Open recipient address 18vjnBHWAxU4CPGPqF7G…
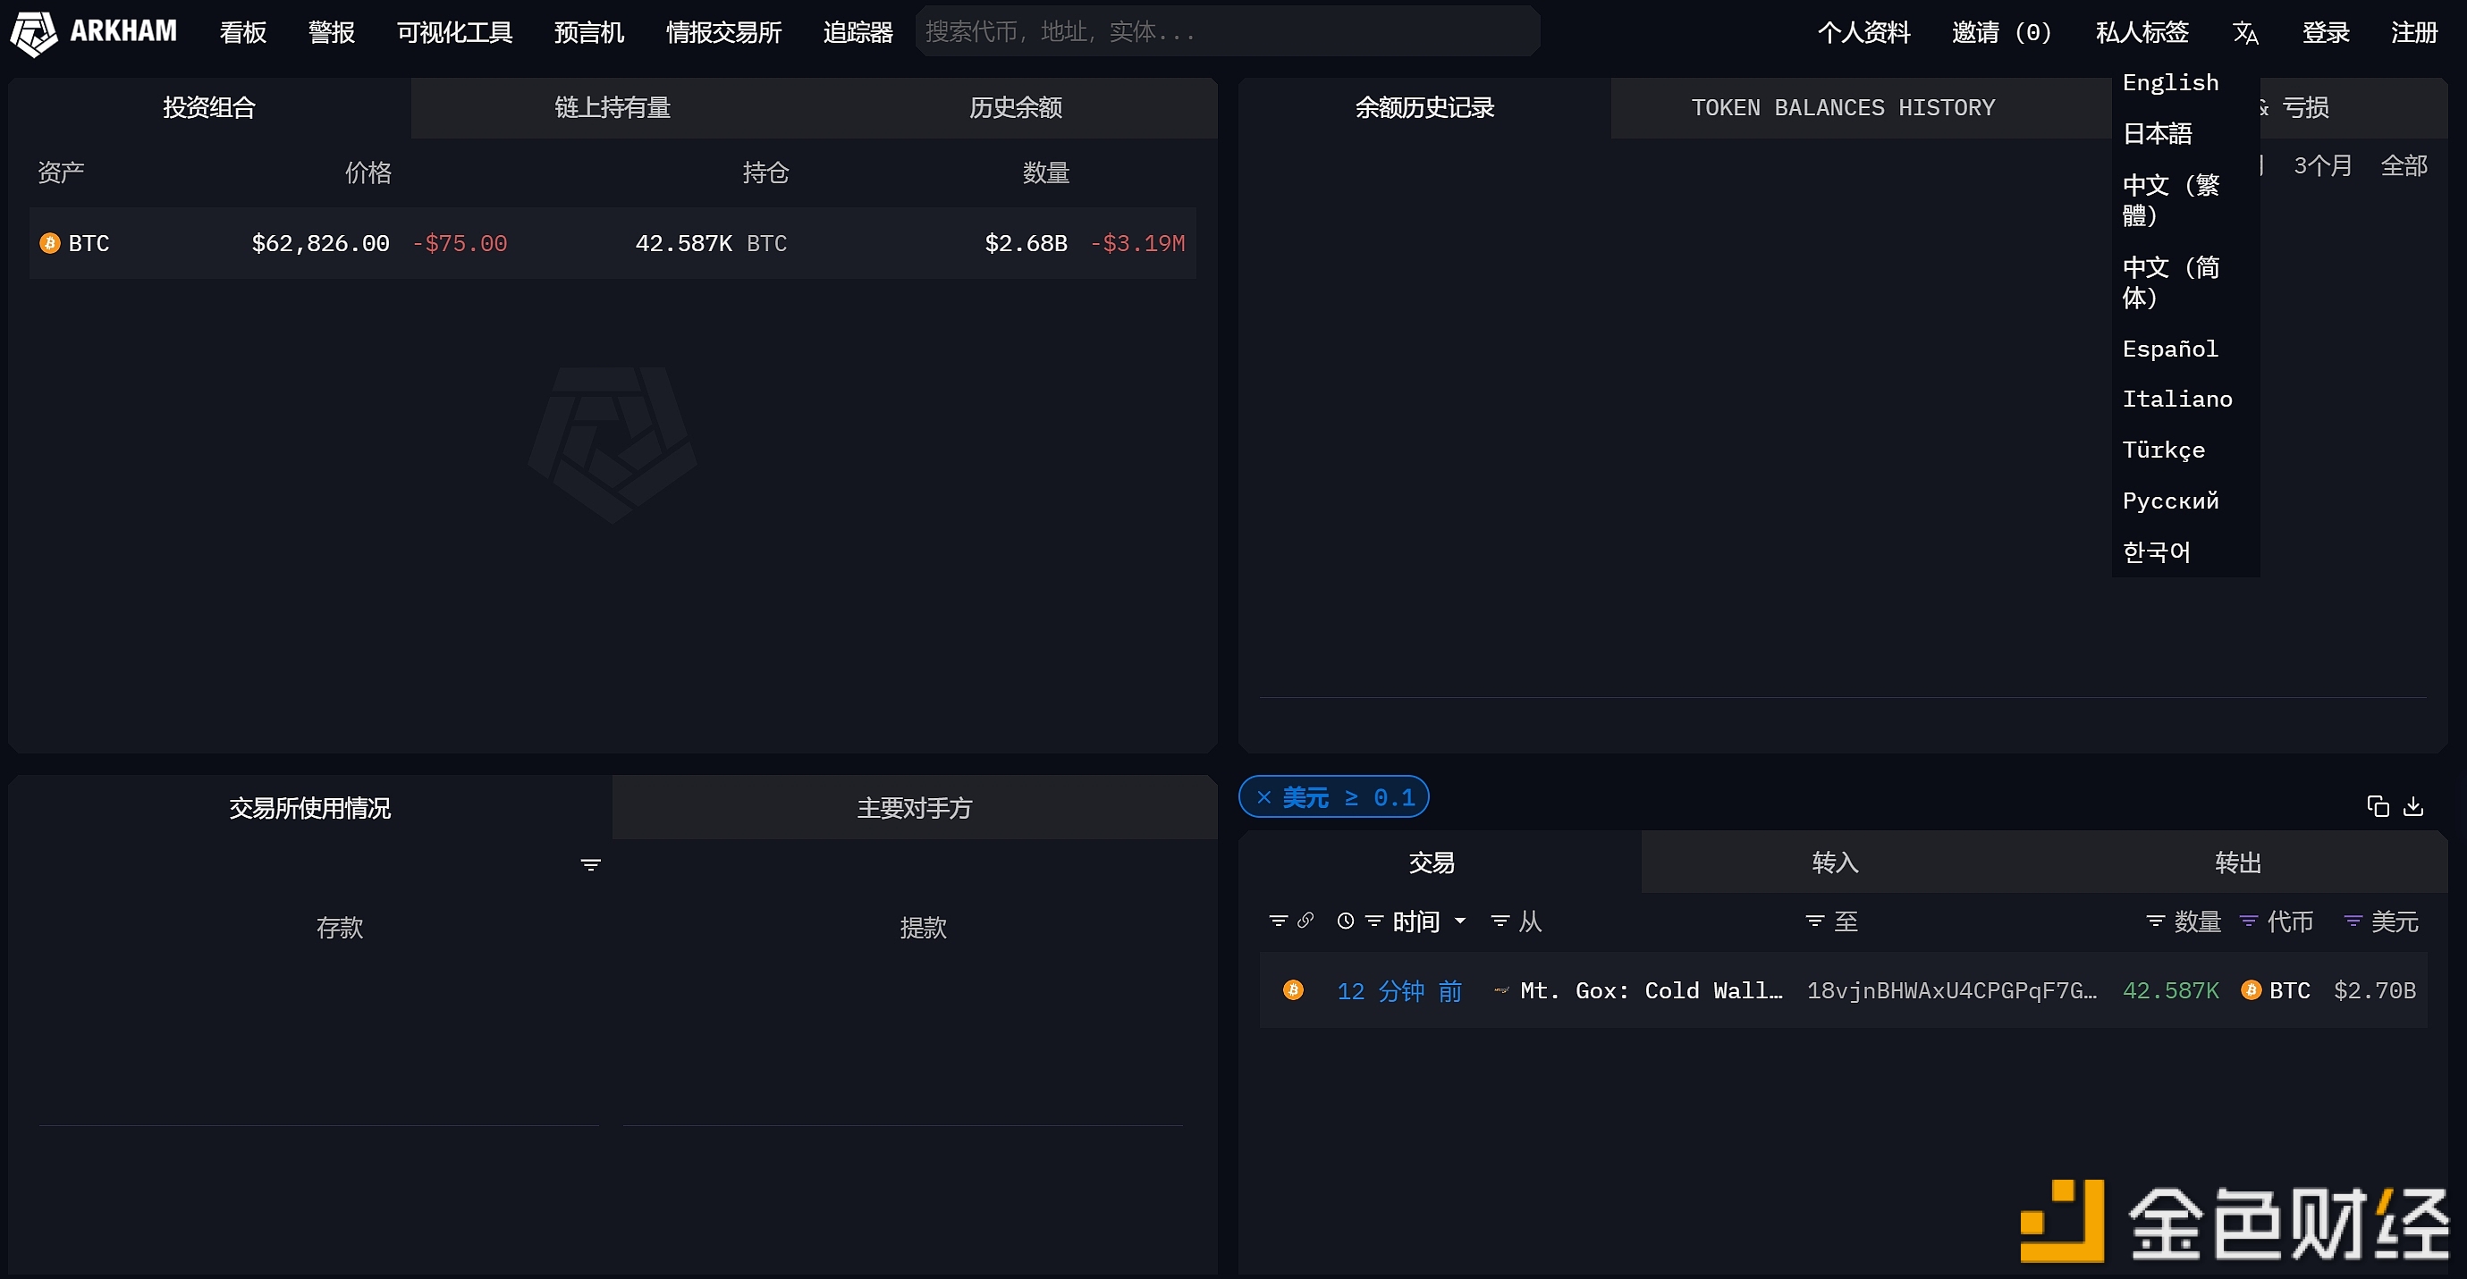2467x1279 pixels. (1951, 991)
